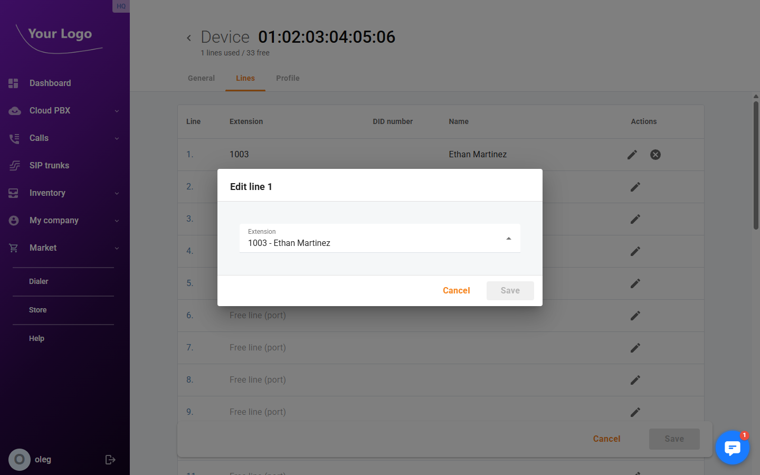Open the chat support bubble
This screenshot has width=760, height=475.
(x=733, y=448)
